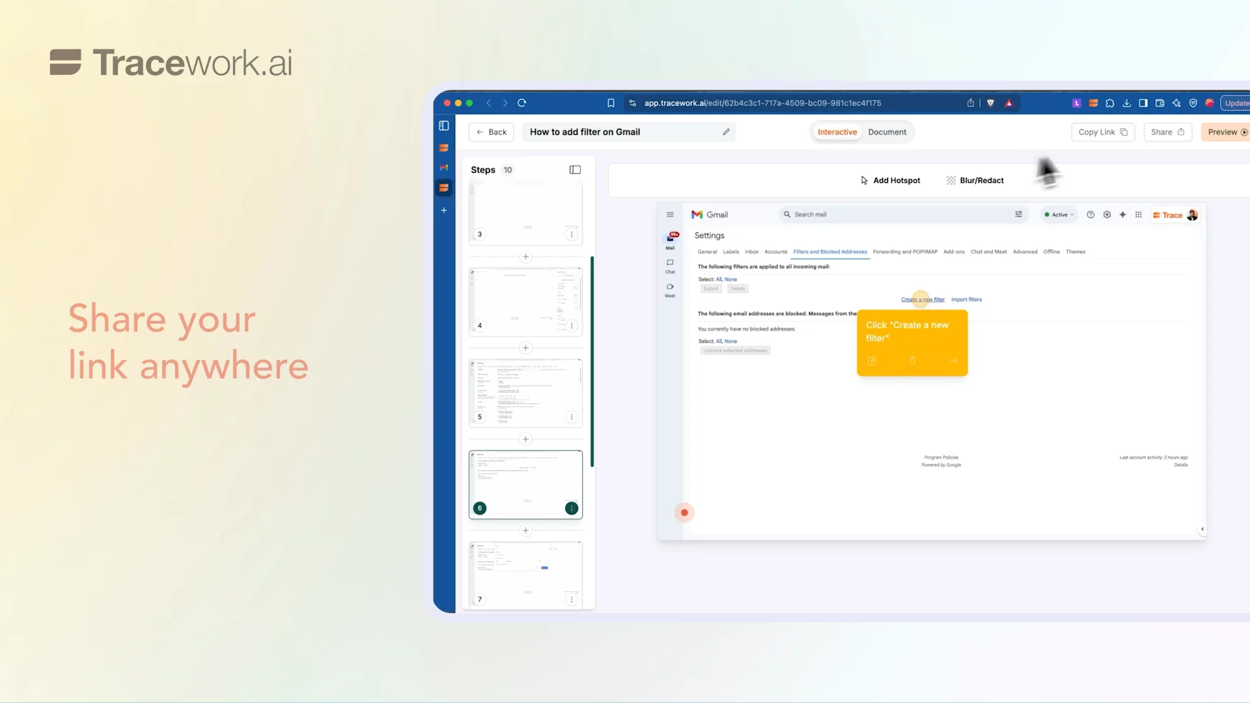Reload the page with the refresh icon
1250x703 pixels.
coord(521,103)
